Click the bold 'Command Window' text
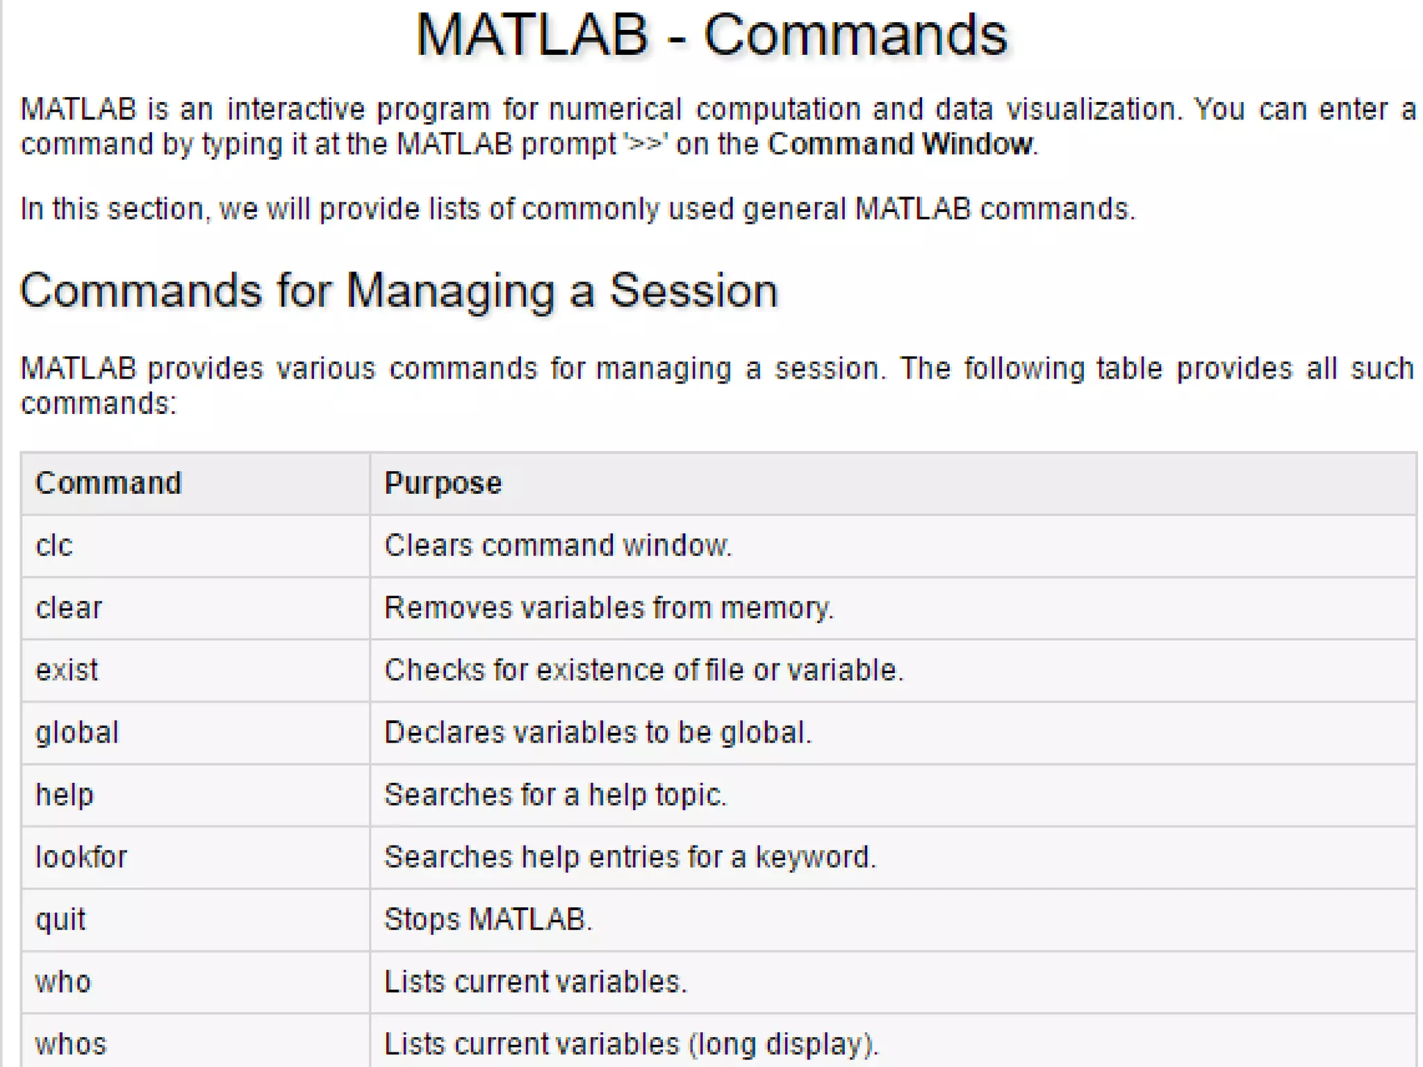The width and height of the screenshot is (1423, 1067). (900, 144)
